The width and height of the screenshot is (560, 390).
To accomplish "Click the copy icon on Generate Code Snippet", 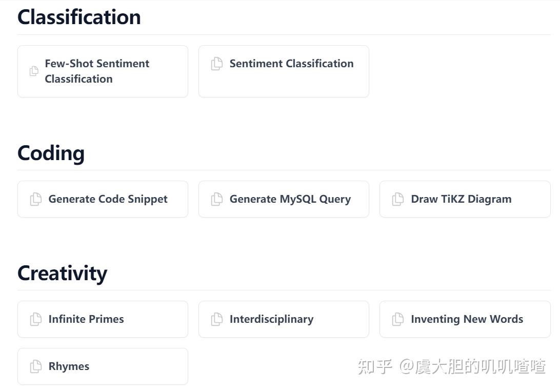I will (35, 199).
